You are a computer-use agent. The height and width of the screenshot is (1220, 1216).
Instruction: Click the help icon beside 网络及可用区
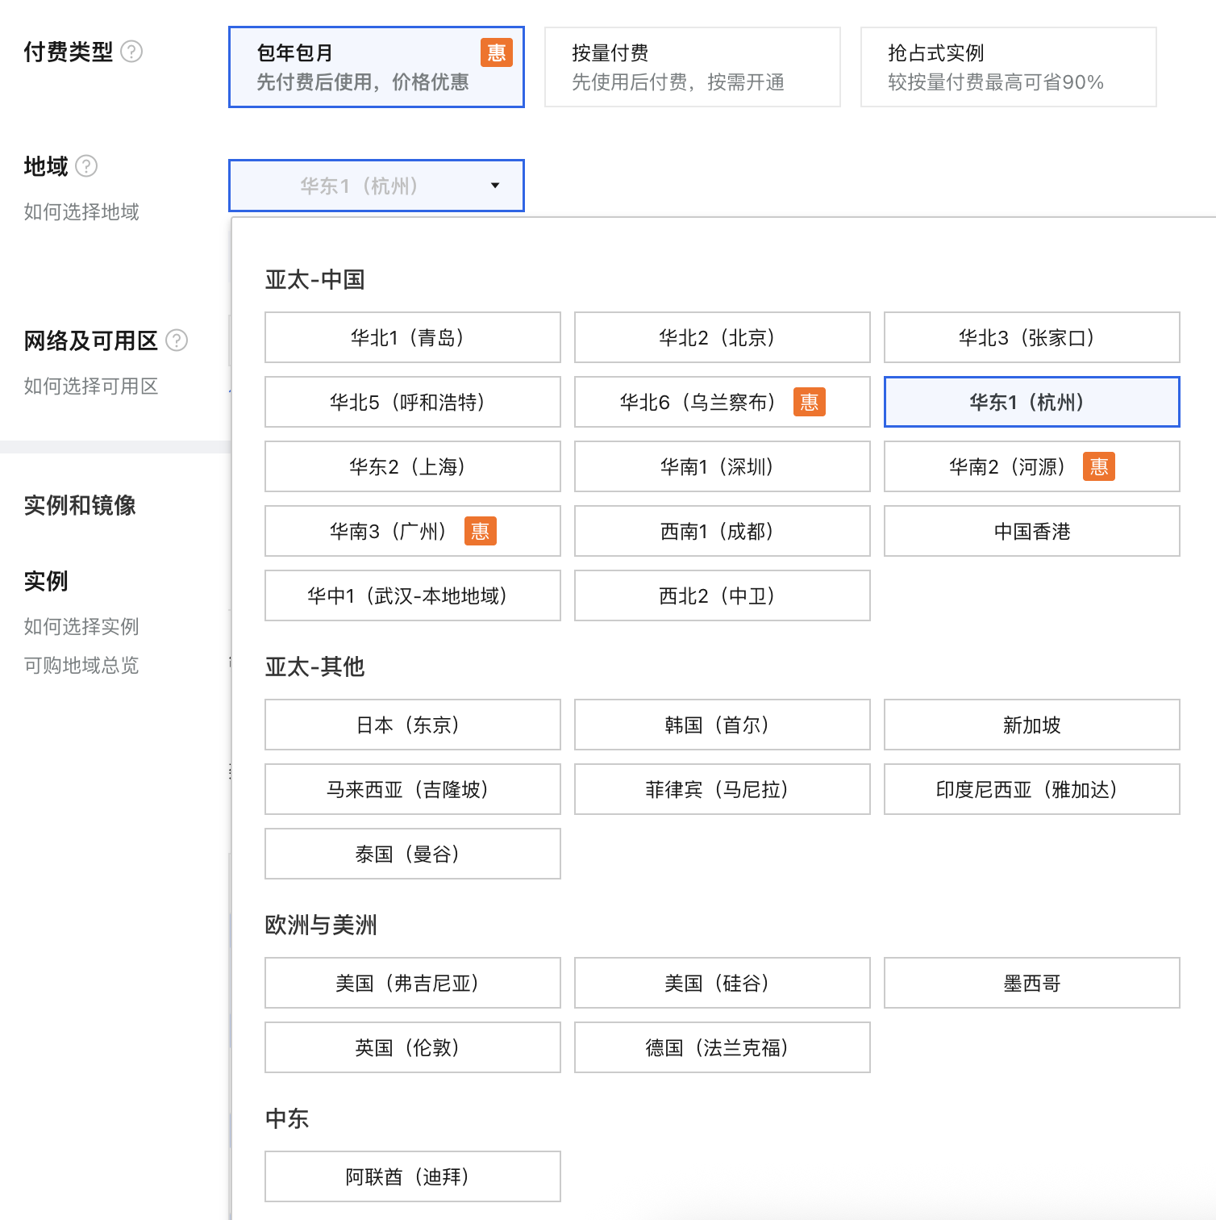[x=177, y=341]
